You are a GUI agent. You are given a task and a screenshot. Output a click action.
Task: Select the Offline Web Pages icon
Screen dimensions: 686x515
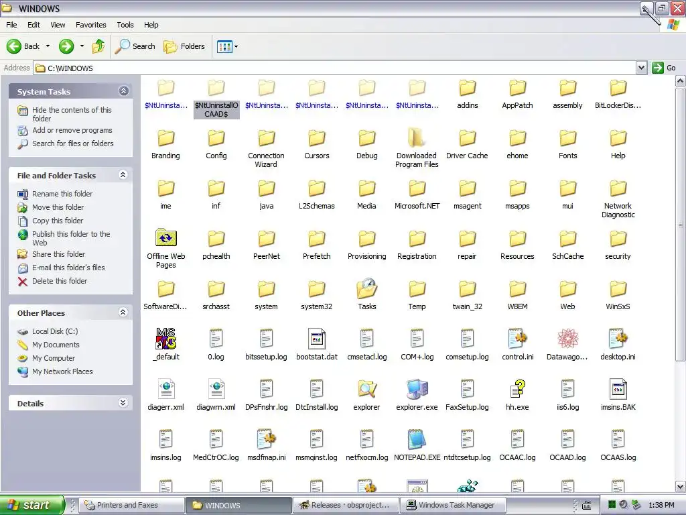click(x=166, y=238)
